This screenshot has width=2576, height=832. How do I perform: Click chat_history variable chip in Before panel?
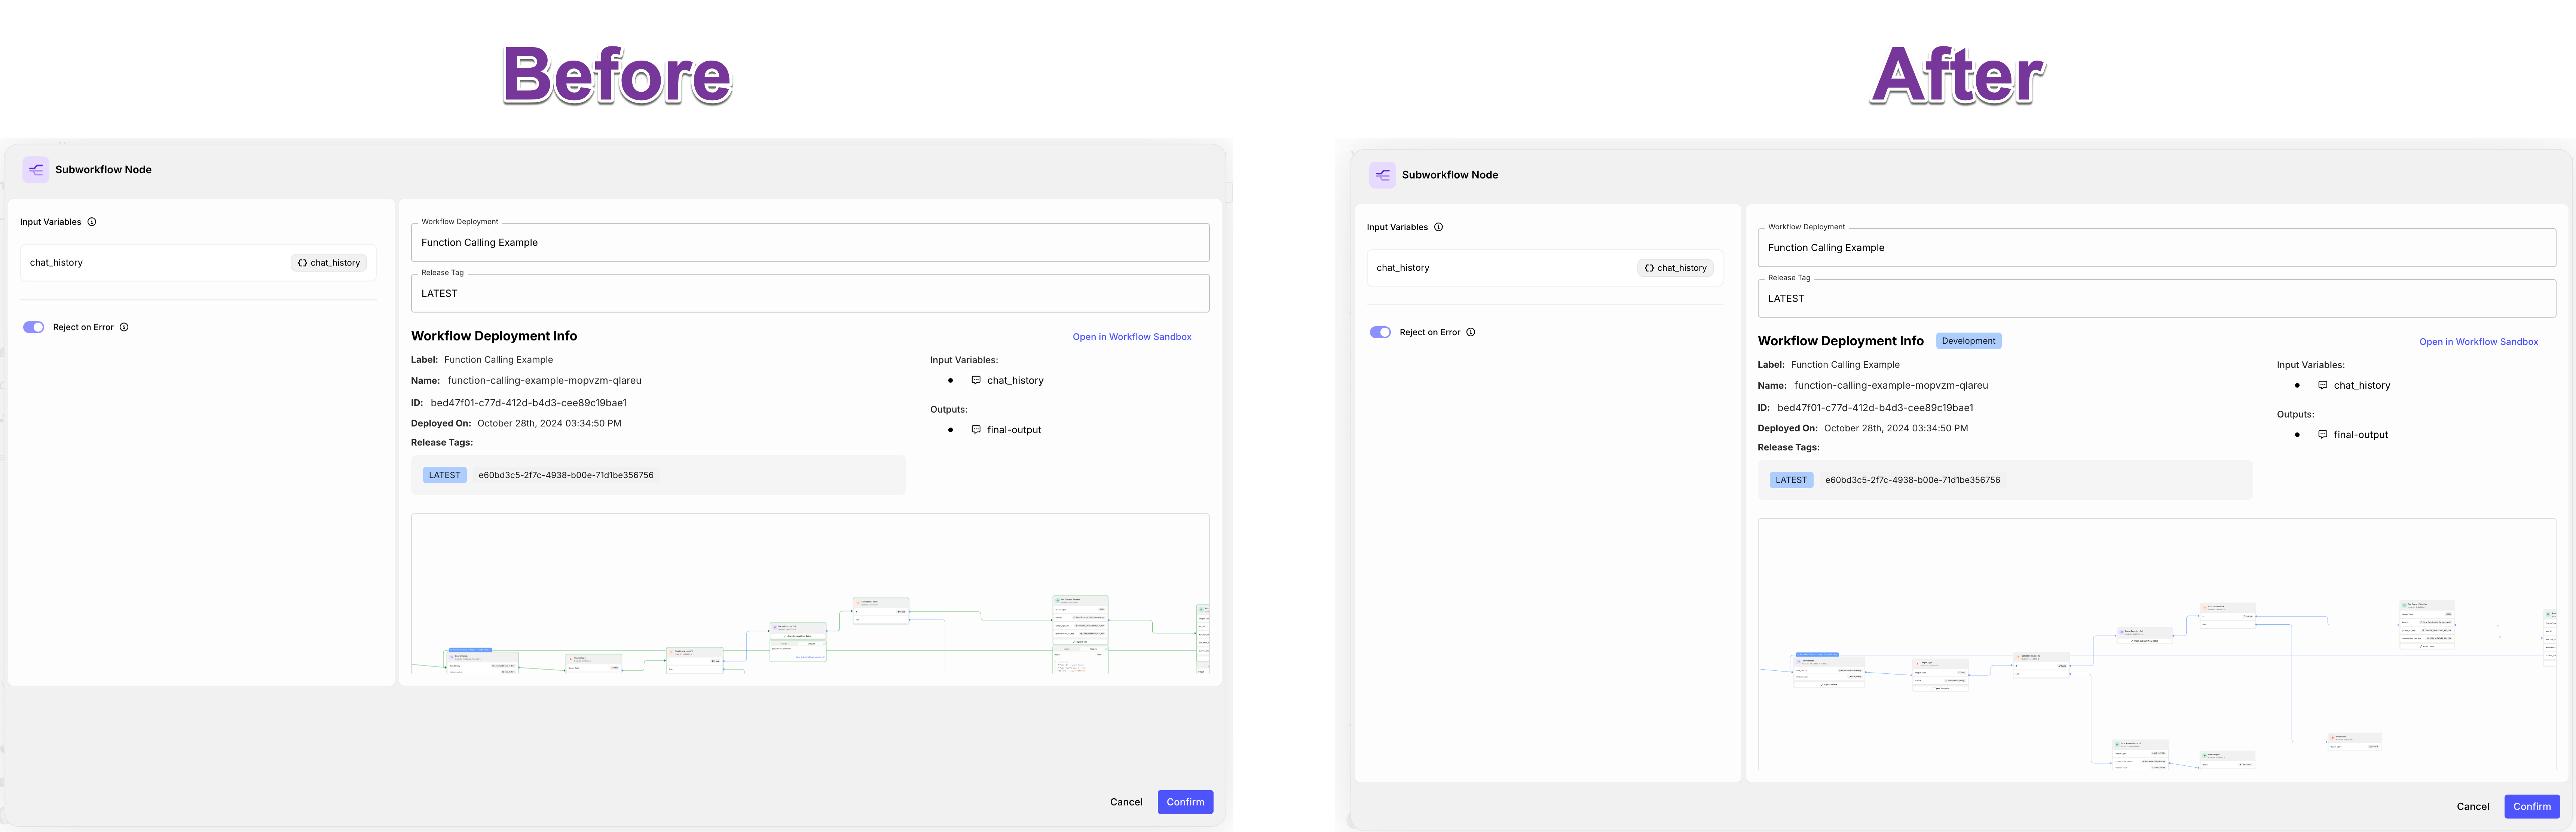(x=329, y=263)
